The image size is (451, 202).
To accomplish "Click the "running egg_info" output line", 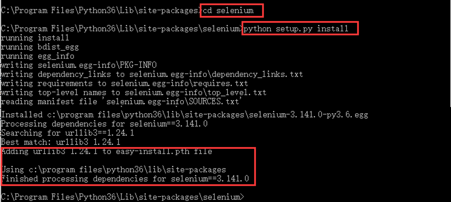I will (37, 56).
